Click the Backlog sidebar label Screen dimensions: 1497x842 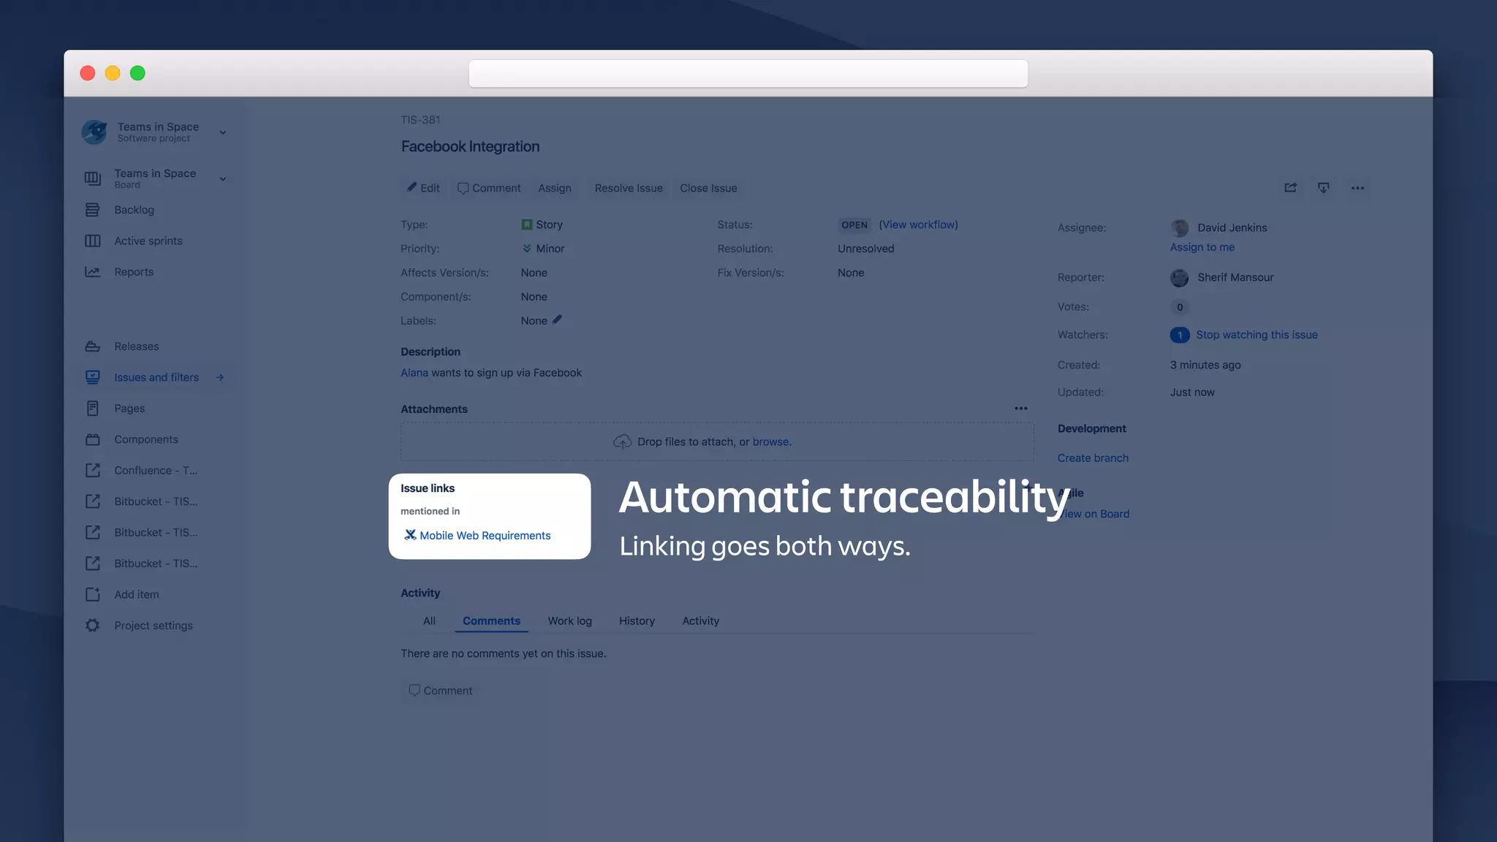point(134,210)
